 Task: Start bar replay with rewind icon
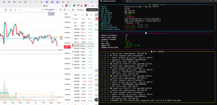pos(15,10)
